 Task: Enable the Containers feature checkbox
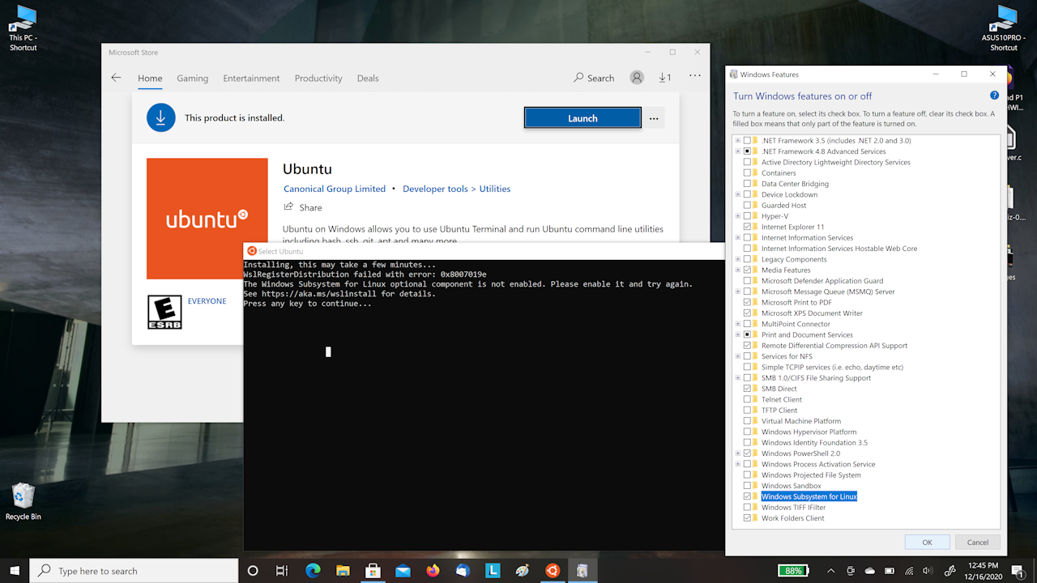747,173
